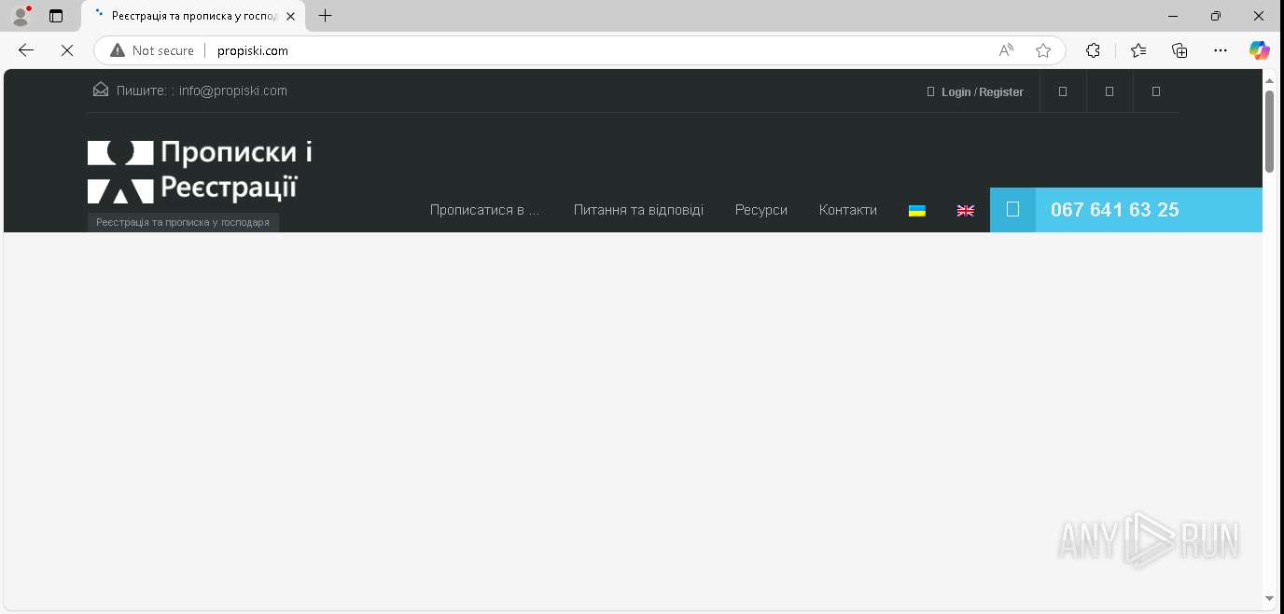Switch to Ukrainian flag language
The image size is (1284, 614).
917,211
